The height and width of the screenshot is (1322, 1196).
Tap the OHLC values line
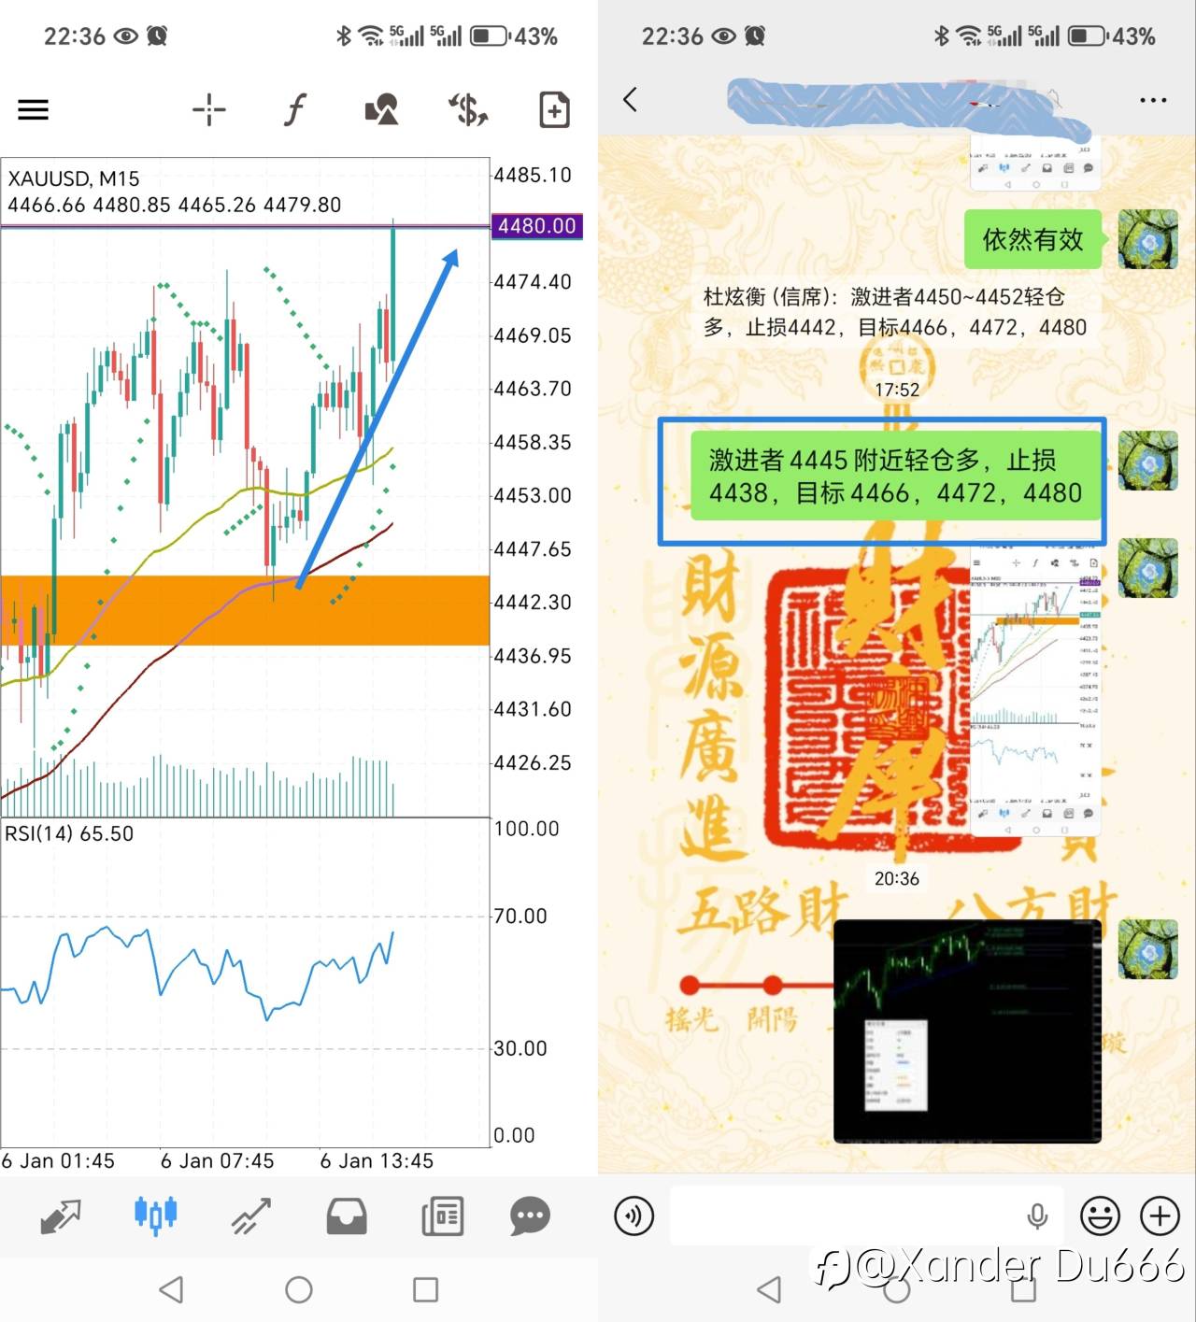pos(175,205)
